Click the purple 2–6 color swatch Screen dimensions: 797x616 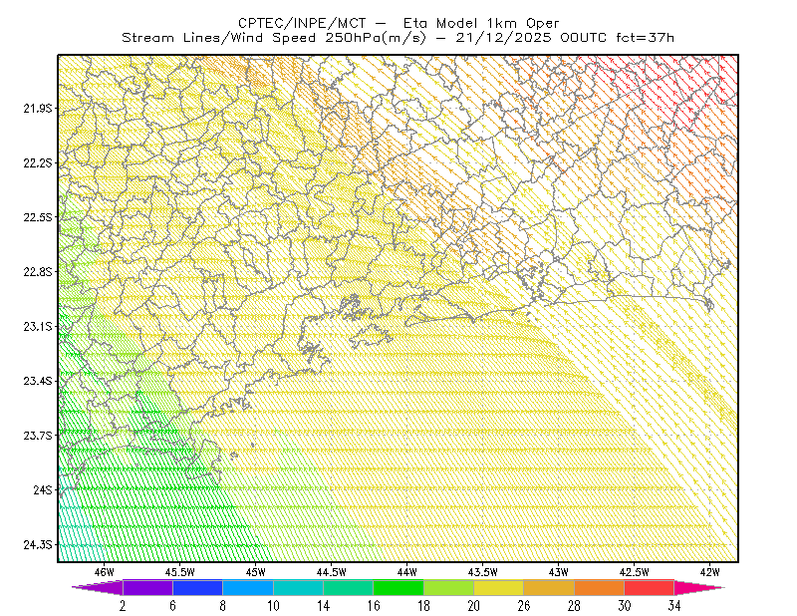click(147, 587)
